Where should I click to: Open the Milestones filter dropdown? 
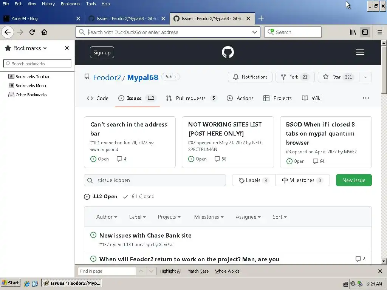[209, 217]
